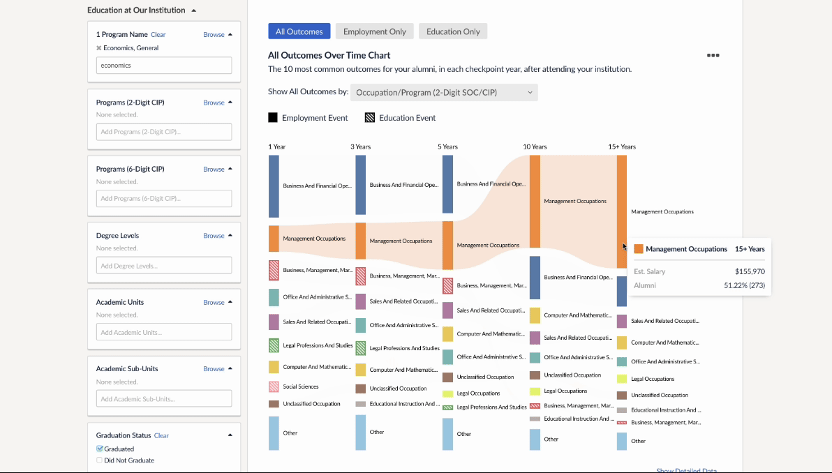Collapse the Degree Levels filter panel

[230, 236]
